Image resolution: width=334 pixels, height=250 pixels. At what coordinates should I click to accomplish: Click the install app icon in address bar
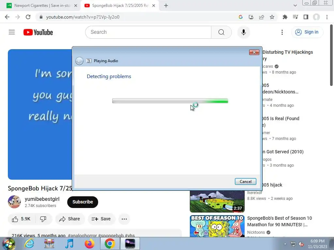251,17
